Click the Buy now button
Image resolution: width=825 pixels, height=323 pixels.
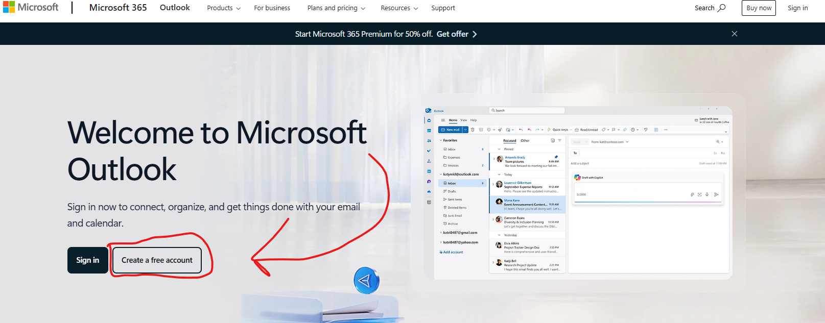759,8
